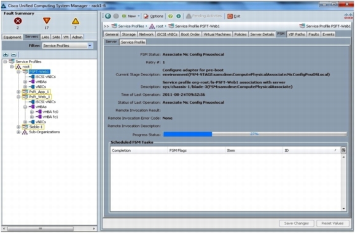
Task: Click Reset Values button
Action: 332,224
